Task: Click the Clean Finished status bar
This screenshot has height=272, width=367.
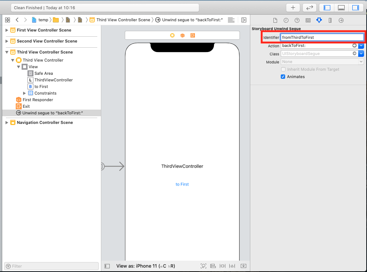Action: pos(105,8)
